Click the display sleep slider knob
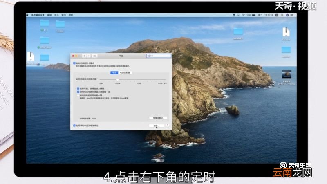Image resolution: width=327 pixels, height=184 pixels. pos(118,79)
